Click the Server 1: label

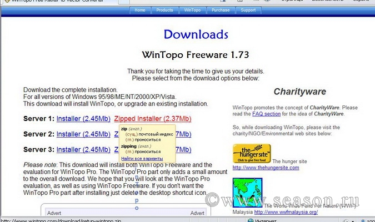(39, 119)
